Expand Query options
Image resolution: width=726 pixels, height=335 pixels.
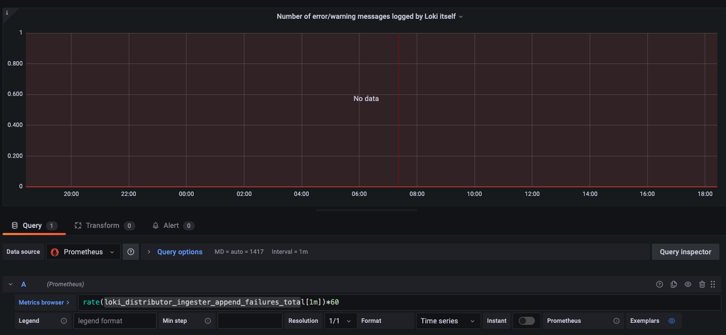click(x=179, y=252)
